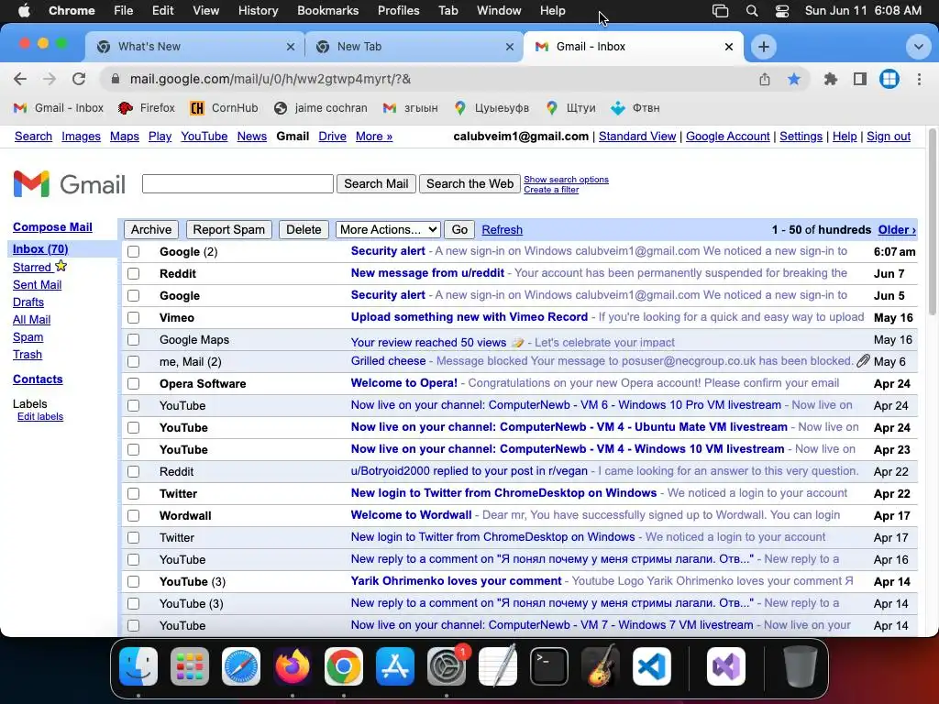The image size is (939, 704).
Task: Open Firefox from the Dock
Action: (293, 665)
